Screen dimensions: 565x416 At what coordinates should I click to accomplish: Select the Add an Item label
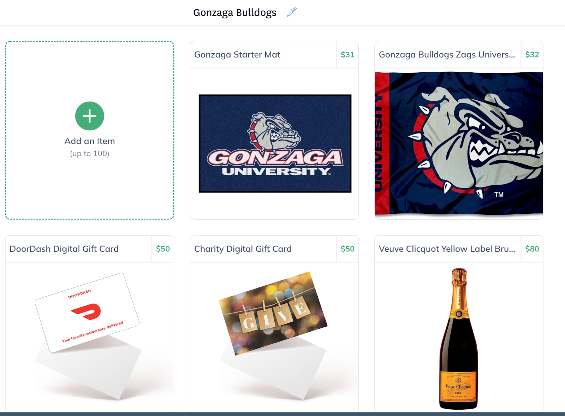90,141
